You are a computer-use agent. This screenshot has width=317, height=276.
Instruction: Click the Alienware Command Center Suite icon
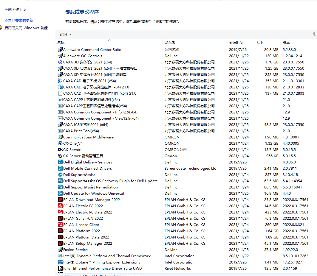[x=60, y=49]
